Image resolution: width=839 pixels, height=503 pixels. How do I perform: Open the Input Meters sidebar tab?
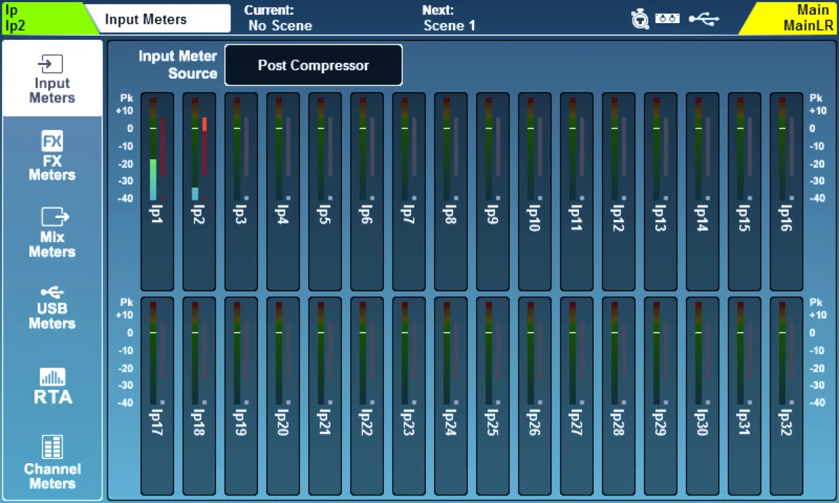pos(52,79)
